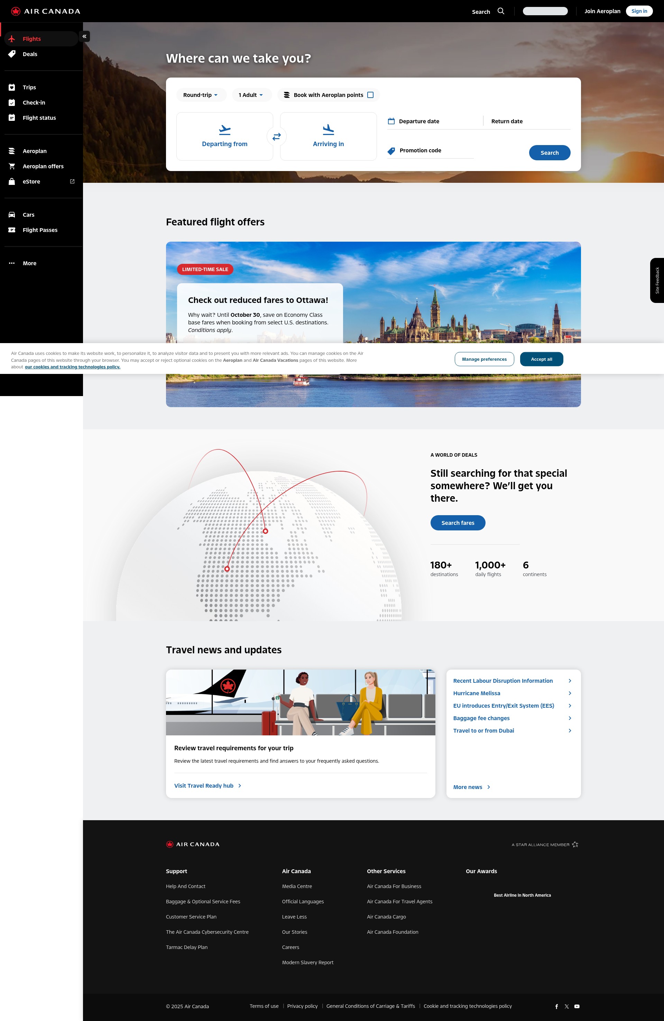The width and height of the screenshot is (664, 1021).
Task: Toggle Book with Aeroplan points checkbox
Action: (370, 95)
